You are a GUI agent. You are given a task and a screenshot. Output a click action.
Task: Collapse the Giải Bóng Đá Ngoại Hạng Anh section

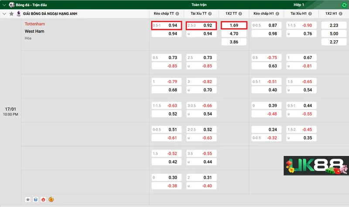(x=4, y=14)
